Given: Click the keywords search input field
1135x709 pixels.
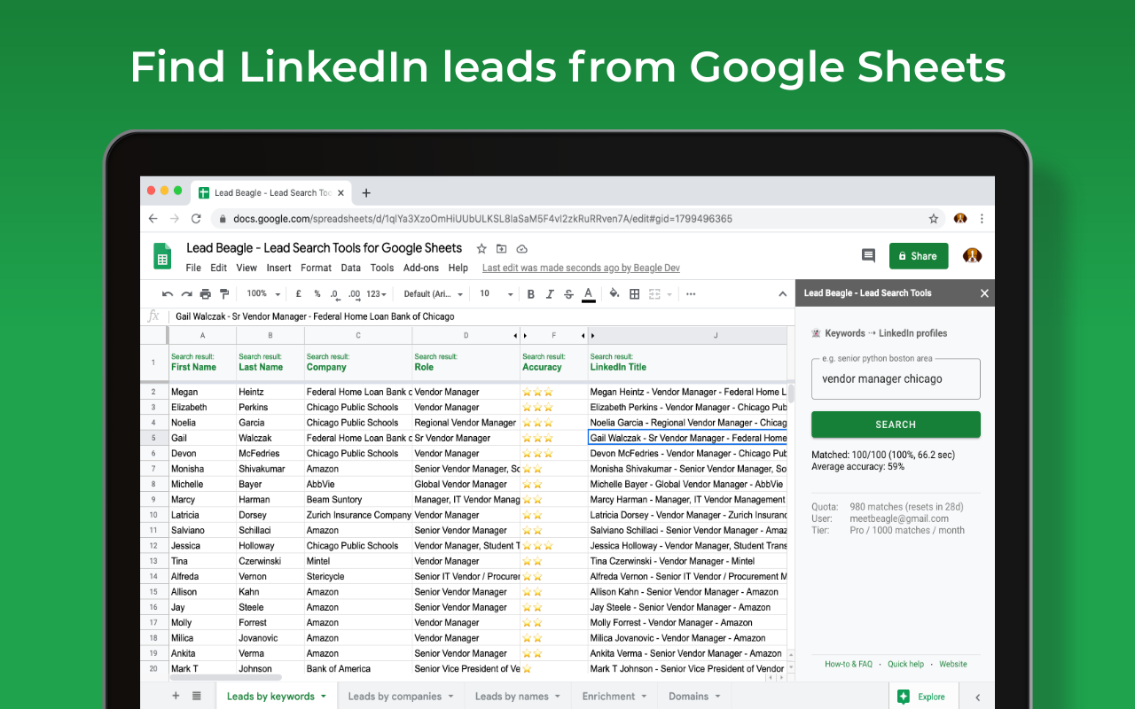Looking at the screenshot, I should (x=896, y=379).
